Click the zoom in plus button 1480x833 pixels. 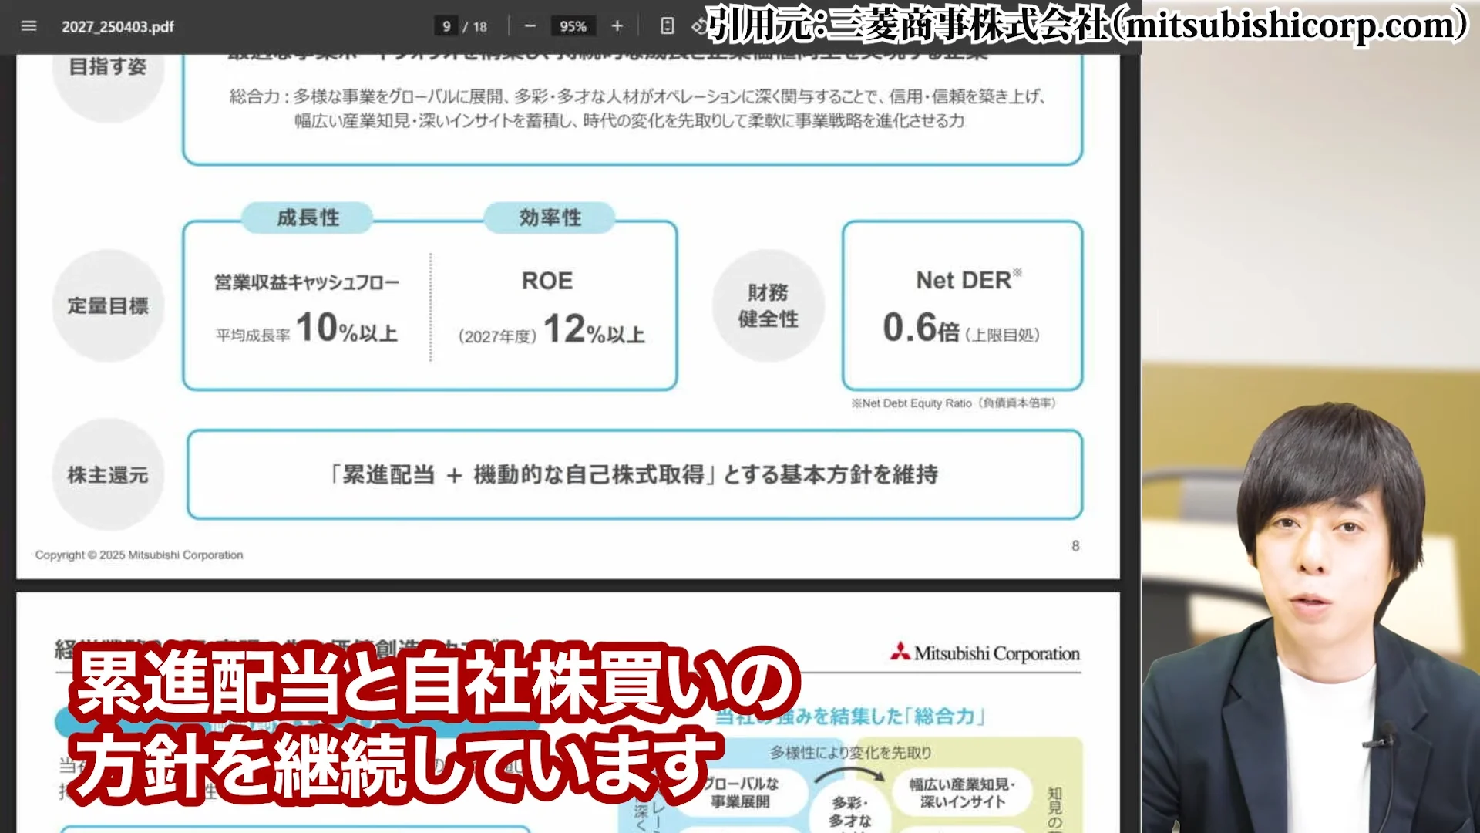pos(617,26)
